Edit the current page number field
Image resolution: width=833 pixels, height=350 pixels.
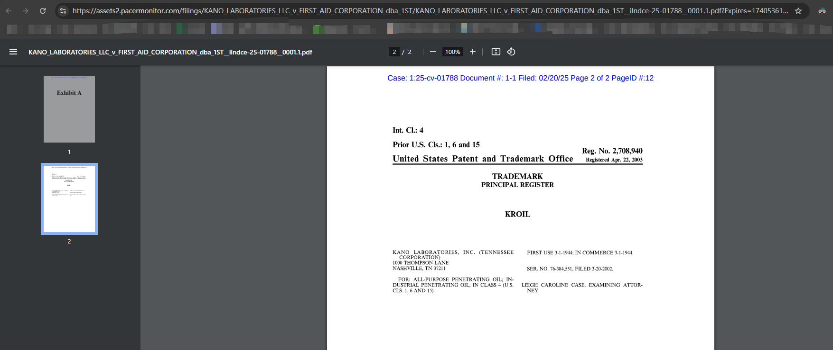point(394,52)
